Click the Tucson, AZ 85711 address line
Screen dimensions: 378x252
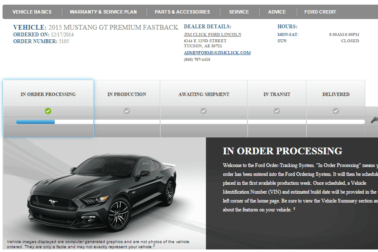tap(203, 46)
